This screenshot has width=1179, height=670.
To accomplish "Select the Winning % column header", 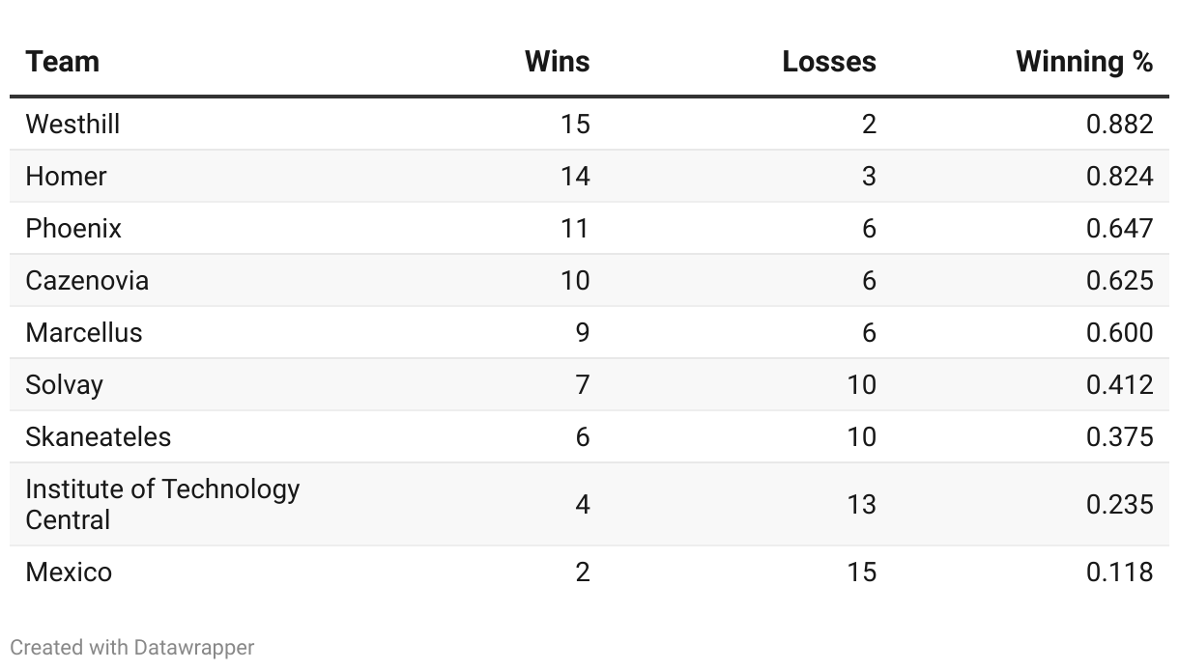I will [x=1084, y=62].
